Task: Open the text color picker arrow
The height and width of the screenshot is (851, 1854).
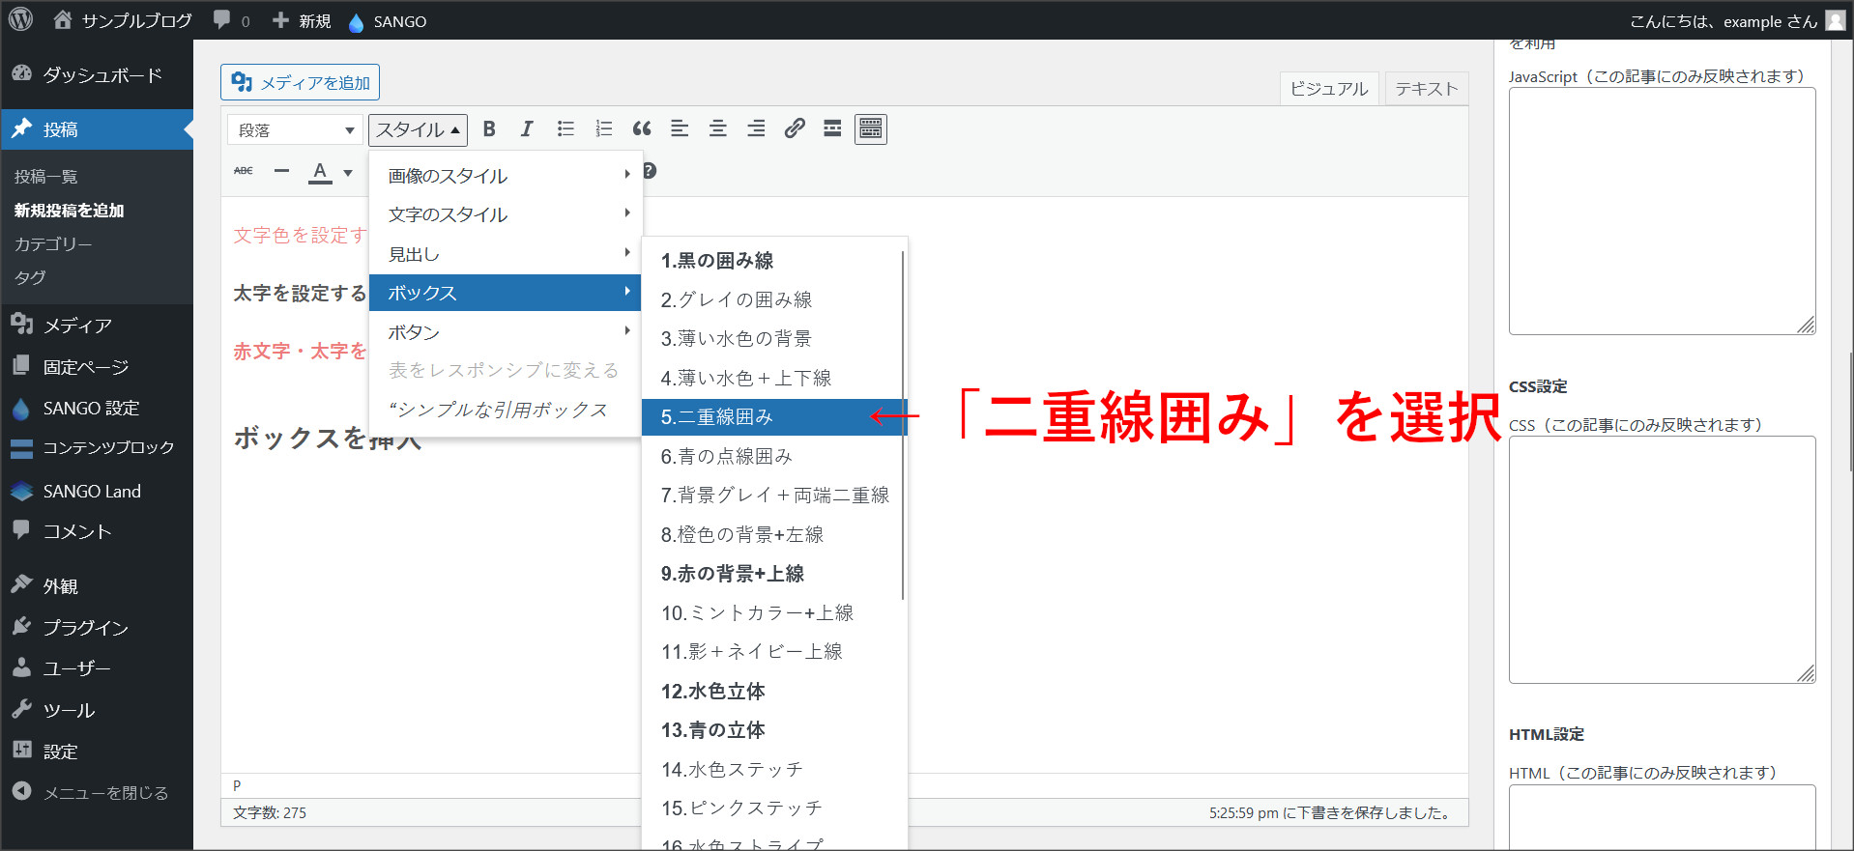Action: coord(348,173)
